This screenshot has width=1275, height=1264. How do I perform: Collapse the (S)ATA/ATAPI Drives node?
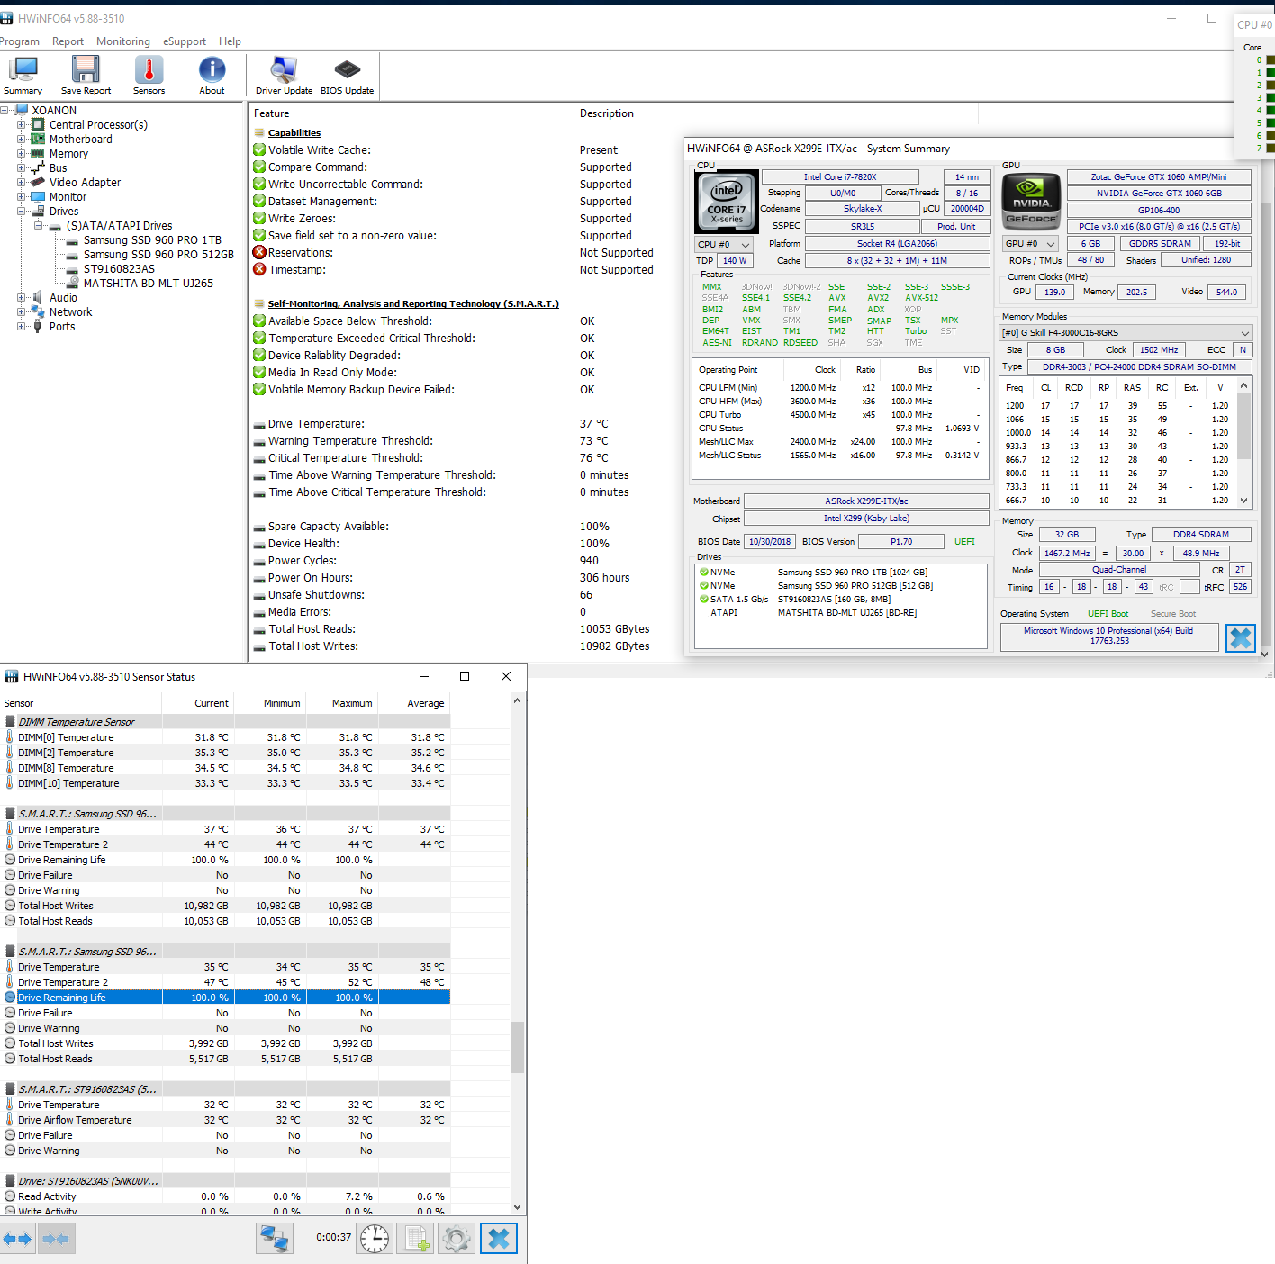click(x=39, y=226)
